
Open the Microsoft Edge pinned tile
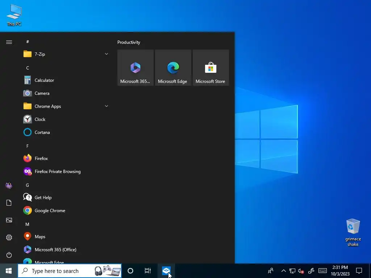173,68
